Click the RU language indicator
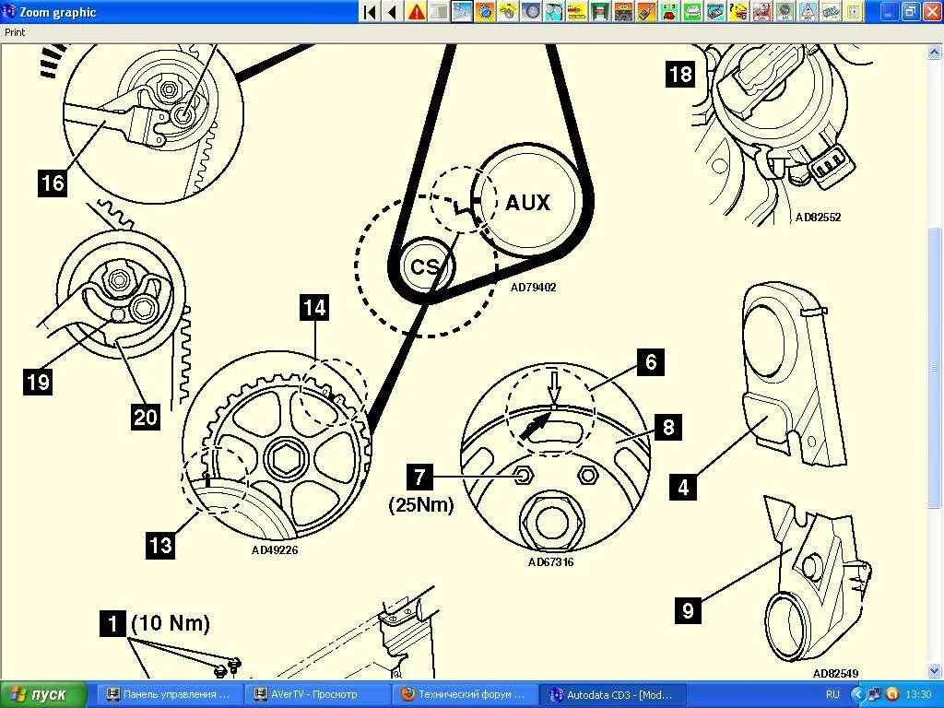 [x=832, y=694]
